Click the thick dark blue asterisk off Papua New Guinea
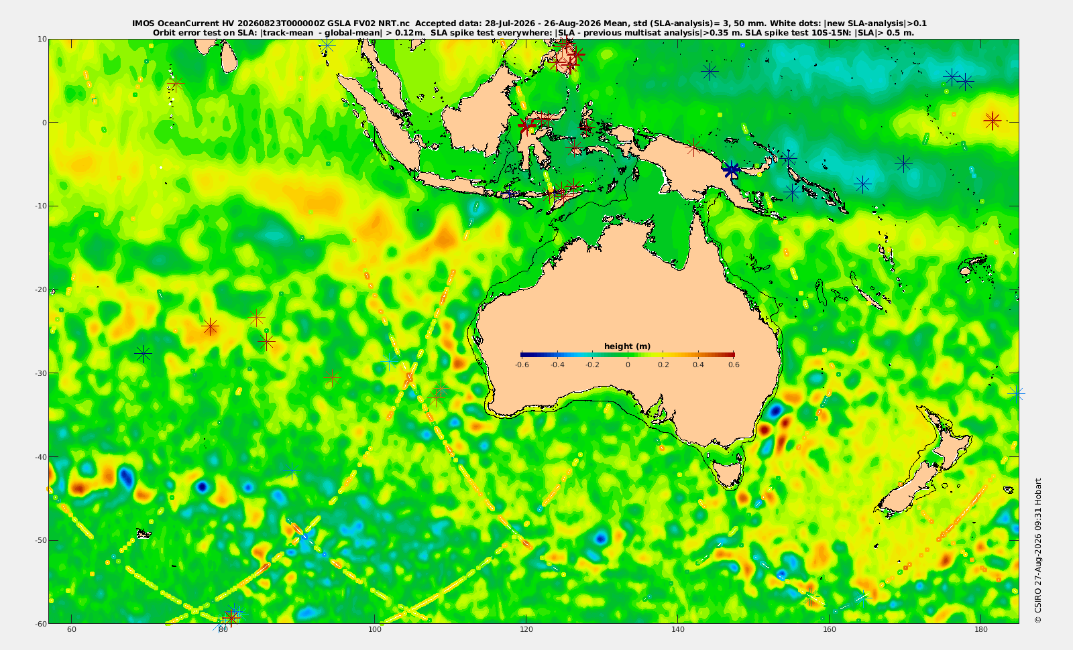This screenshot has height=650, width=1073. point(732,170)
